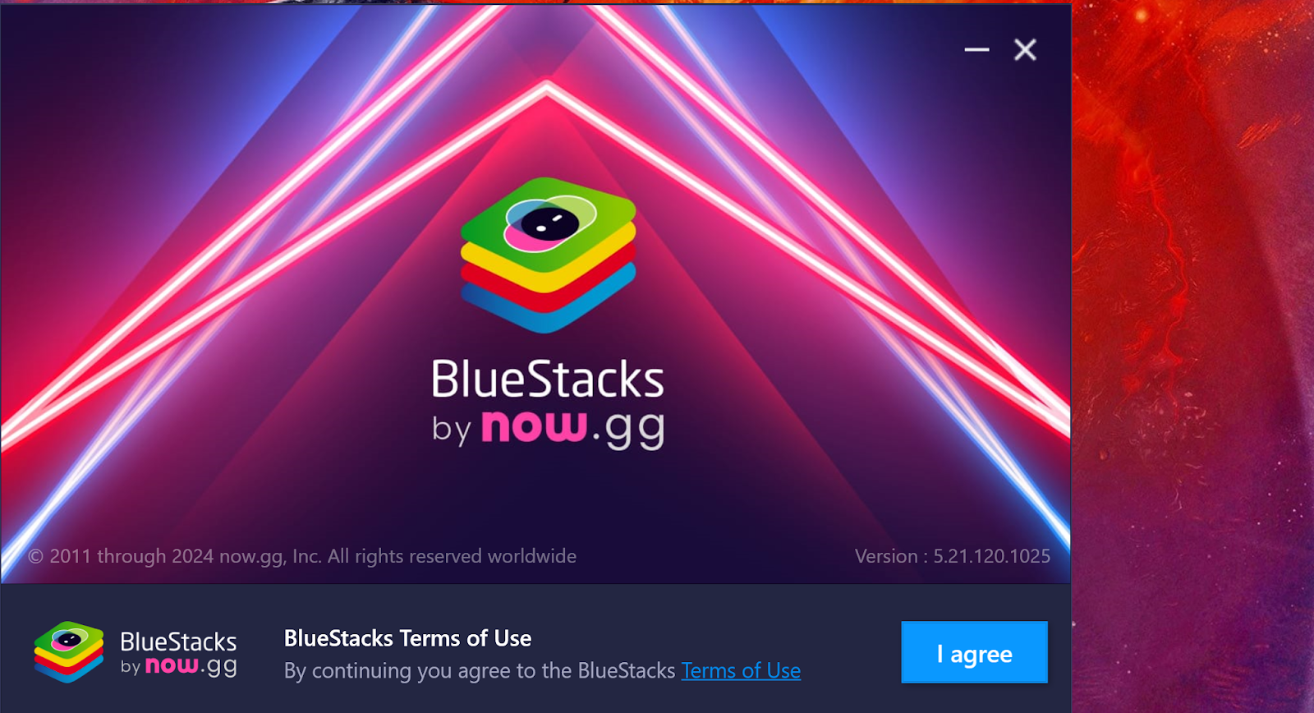Click the 'By continuing you agree' sentence
Viewport: 1314px width, 713px height.
point(542,671)
